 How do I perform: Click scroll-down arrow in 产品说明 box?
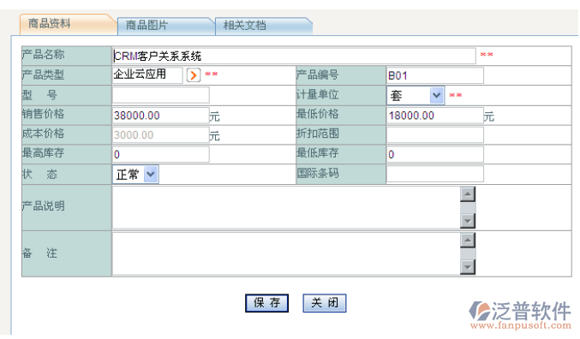pyautogui.click(x=468, y=221)
